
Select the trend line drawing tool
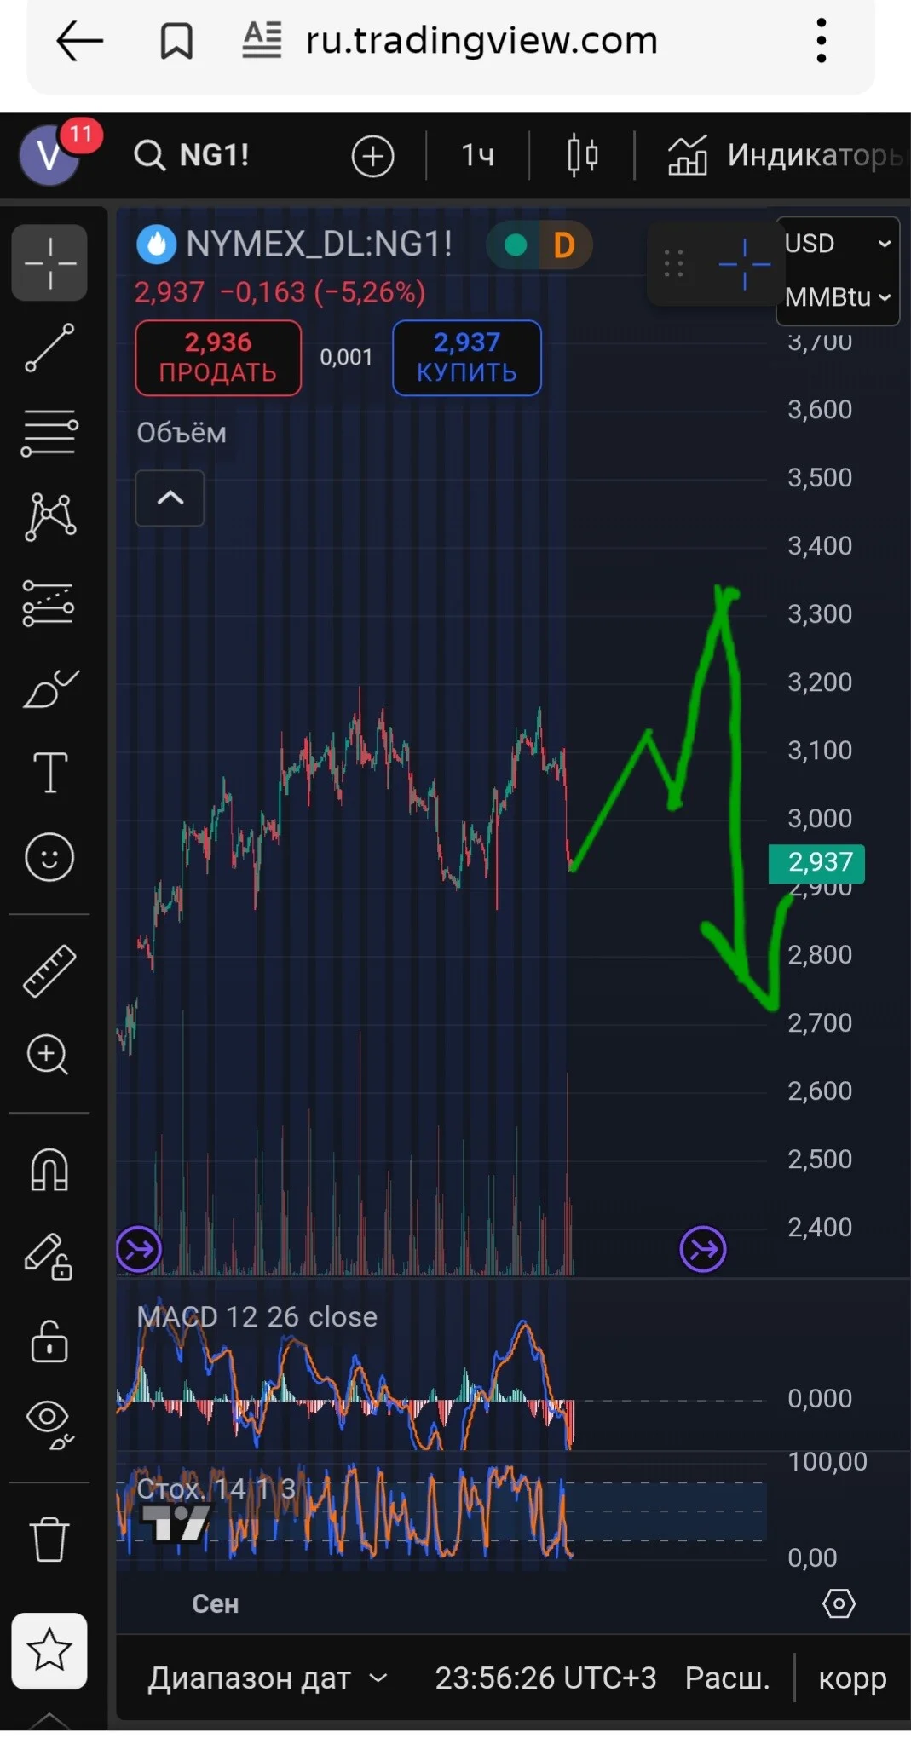click(x=49, y=348)
